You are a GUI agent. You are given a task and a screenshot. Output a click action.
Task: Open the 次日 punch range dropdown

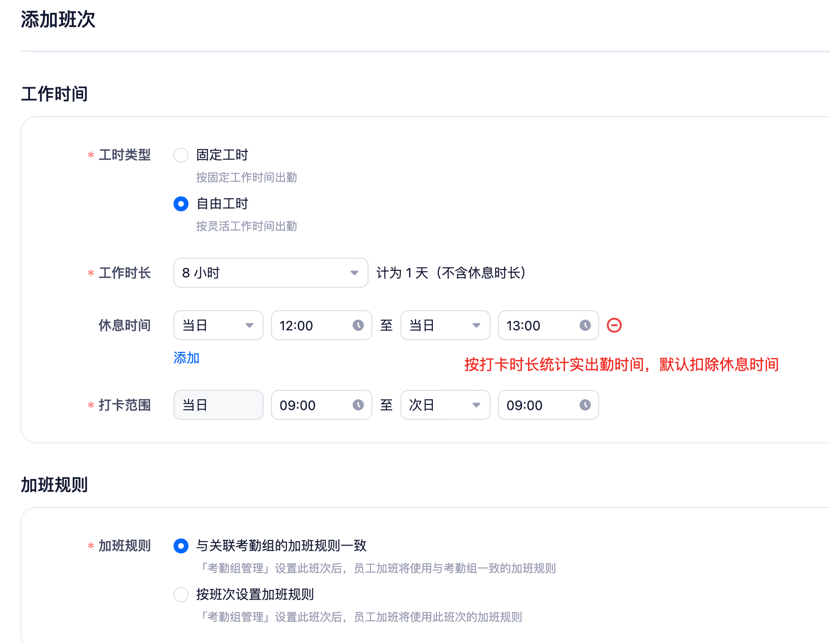point(445,405)
